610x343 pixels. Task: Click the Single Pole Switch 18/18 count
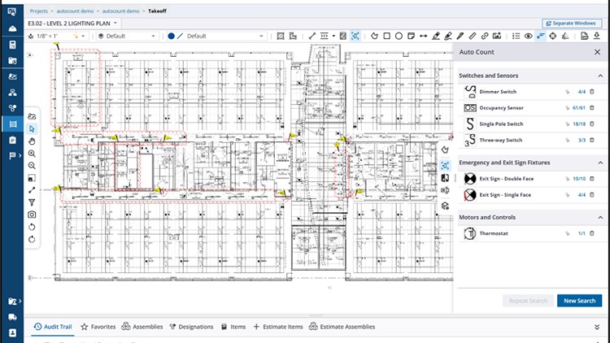579,124
